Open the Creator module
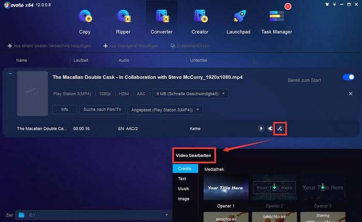Viewport: 362px width, 222px height. pyautogui.click(x=200, y=21)
